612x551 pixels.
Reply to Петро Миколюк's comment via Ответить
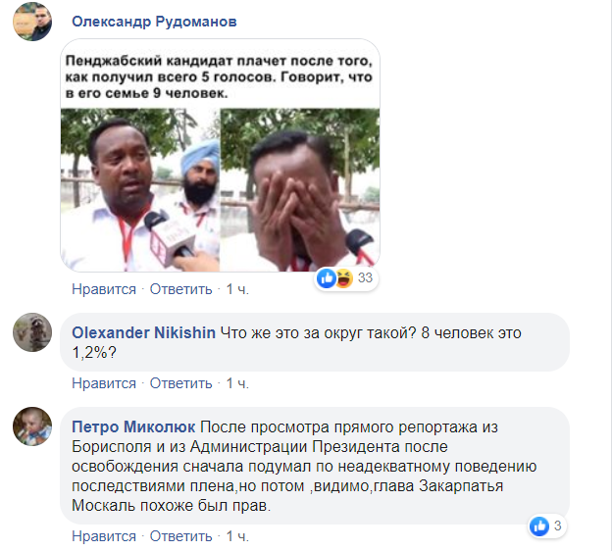click(x=181, y=536)
